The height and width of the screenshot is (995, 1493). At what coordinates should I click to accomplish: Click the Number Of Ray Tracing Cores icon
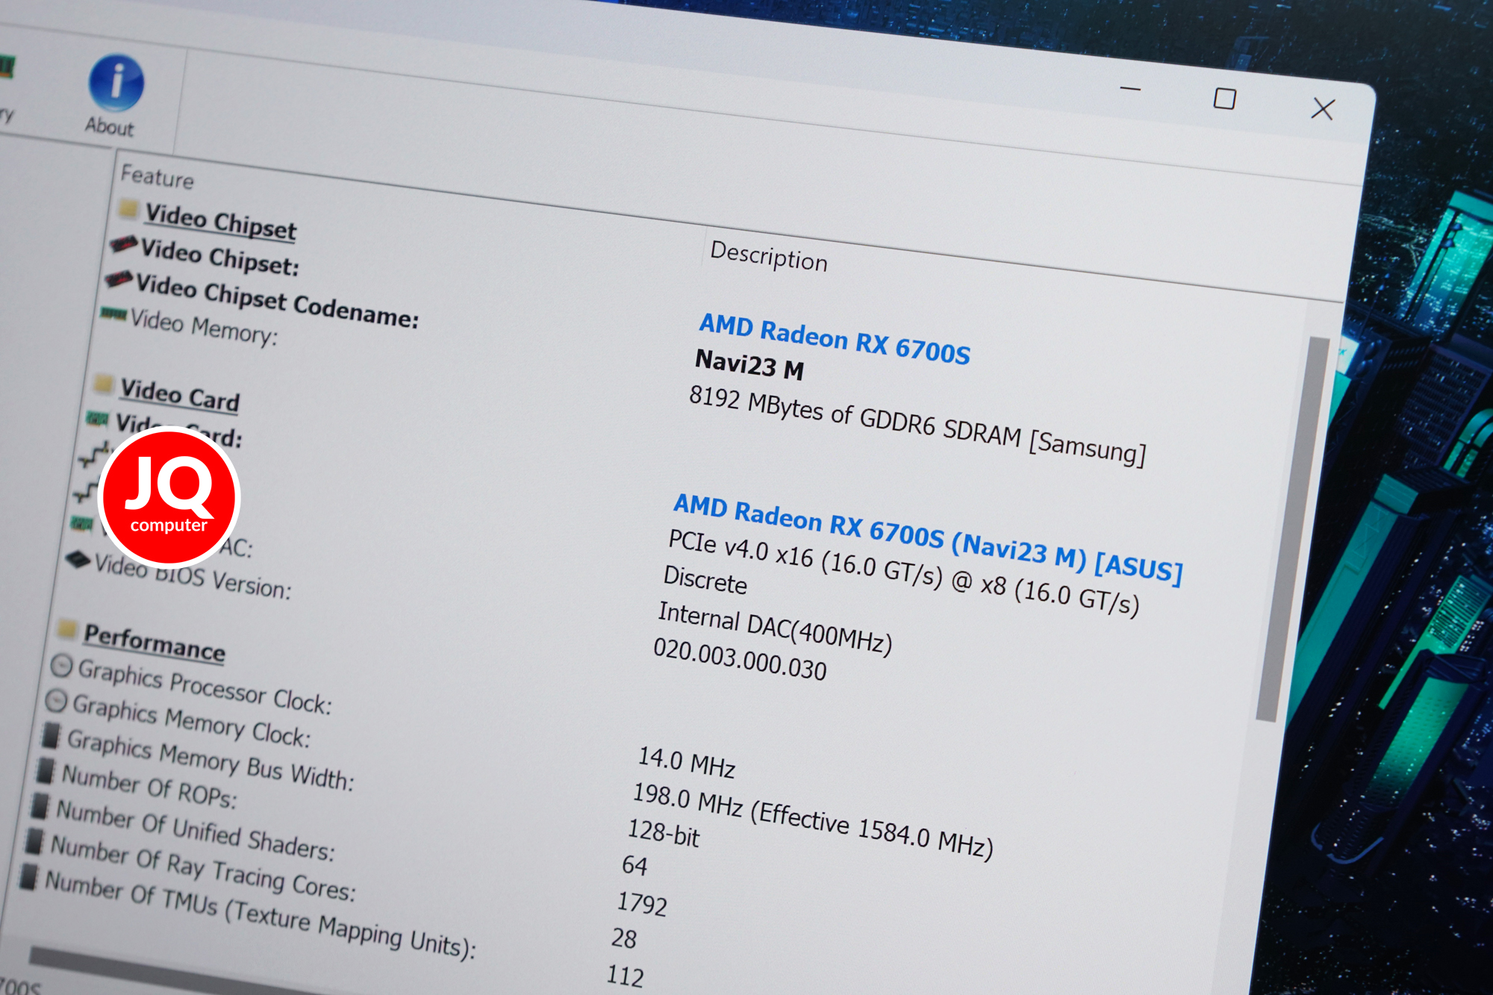coord(34,841)
